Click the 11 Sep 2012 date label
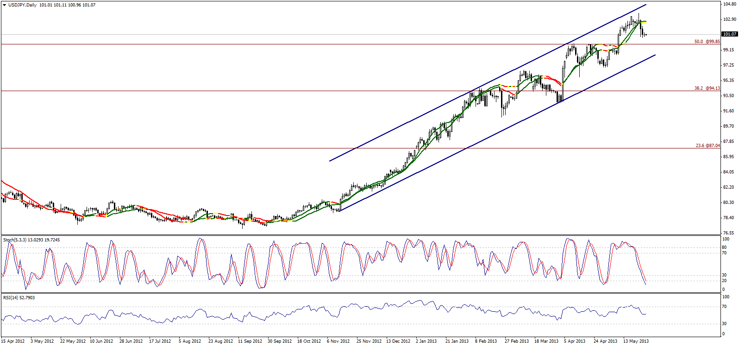 click(x=250, y=341)
